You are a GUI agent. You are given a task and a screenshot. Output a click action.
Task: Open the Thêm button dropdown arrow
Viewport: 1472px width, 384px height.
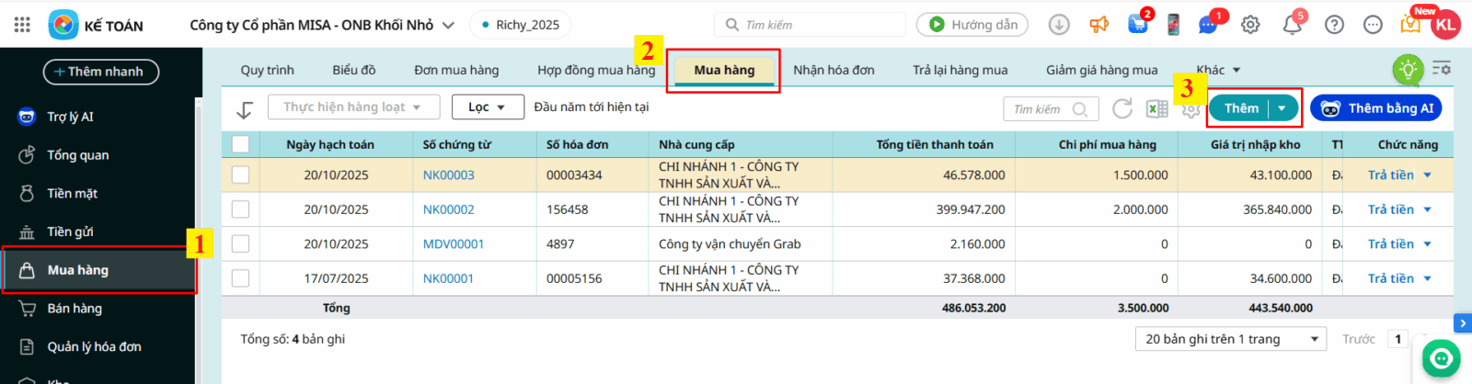(x=1282, y=108)
